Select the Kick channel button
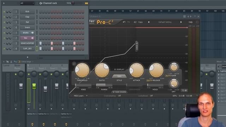 27,12
